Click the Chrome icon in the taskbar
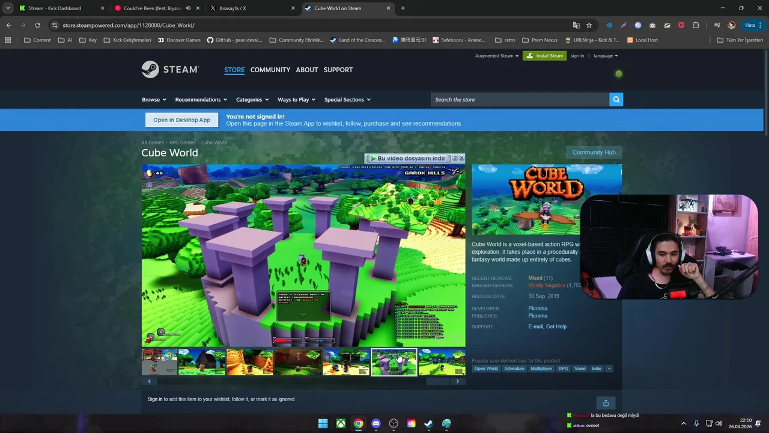 (x=358, y=423)
